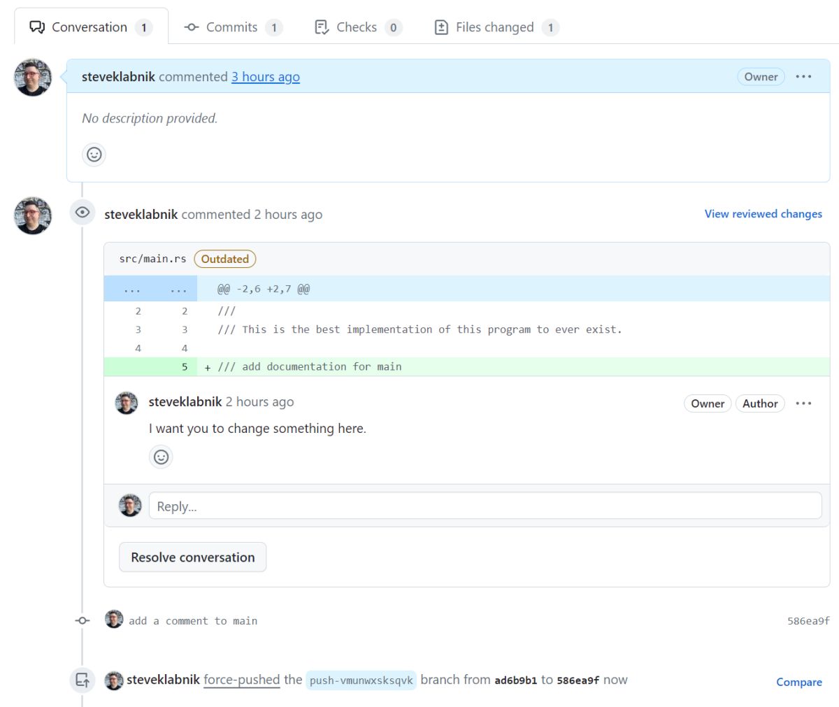Click the Reply input field

(x=485, y=506)
